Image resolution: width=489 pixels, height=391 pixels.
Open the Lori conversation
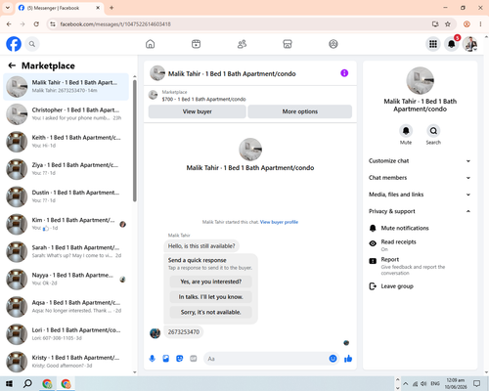[66, 334]
